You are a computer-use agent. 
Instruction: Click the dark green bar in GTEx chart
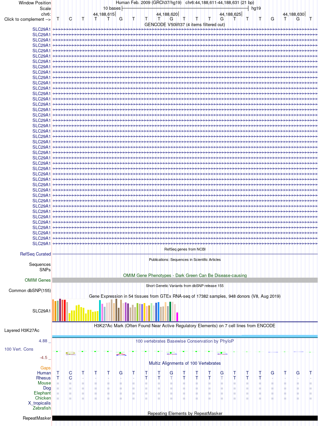pos(170,311)
